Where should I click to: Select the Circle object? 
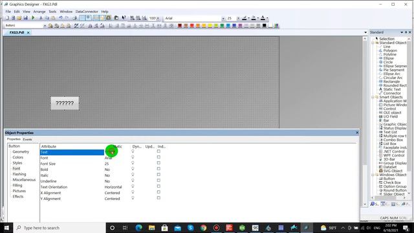[388, 62]
